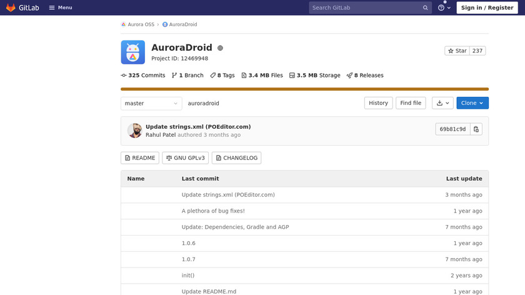
Task: Click the init() commit message
Action: 188,275
